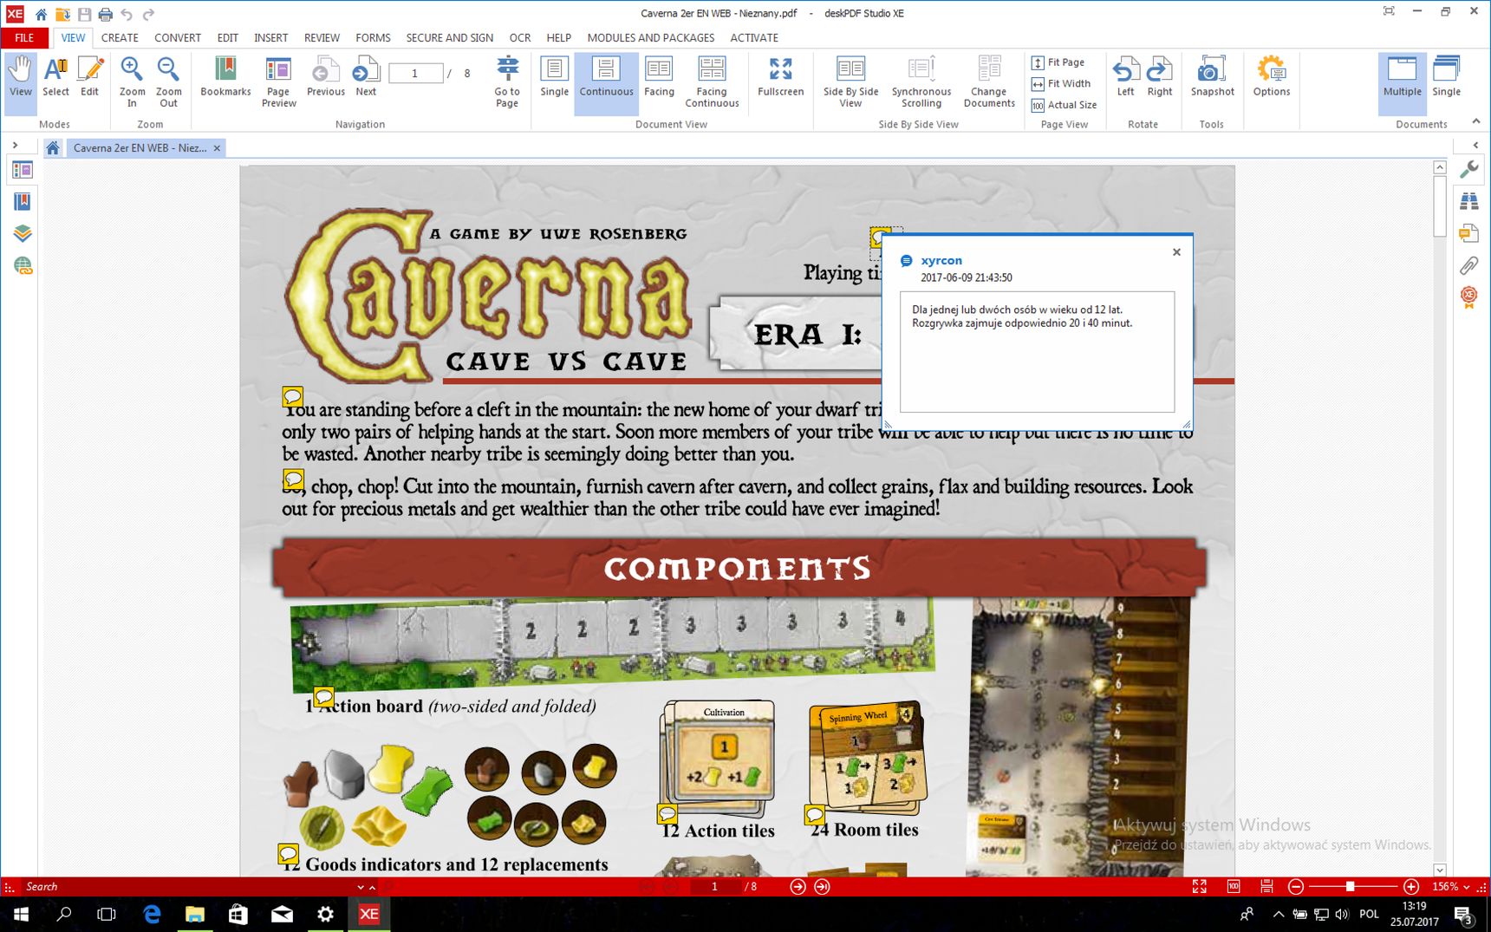
Task: Open the FILE menu
Action: 24,37
